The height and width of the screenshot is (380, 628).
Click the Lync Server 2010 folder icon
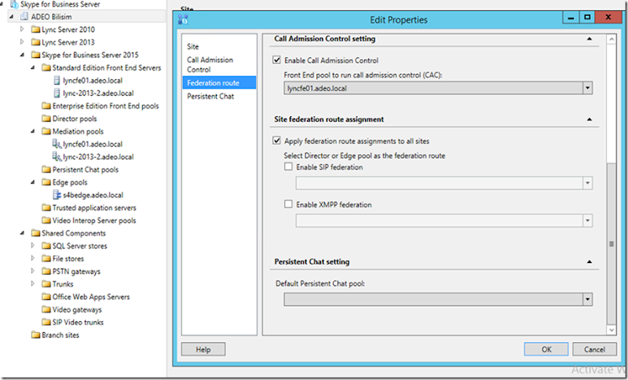point(35,30)
